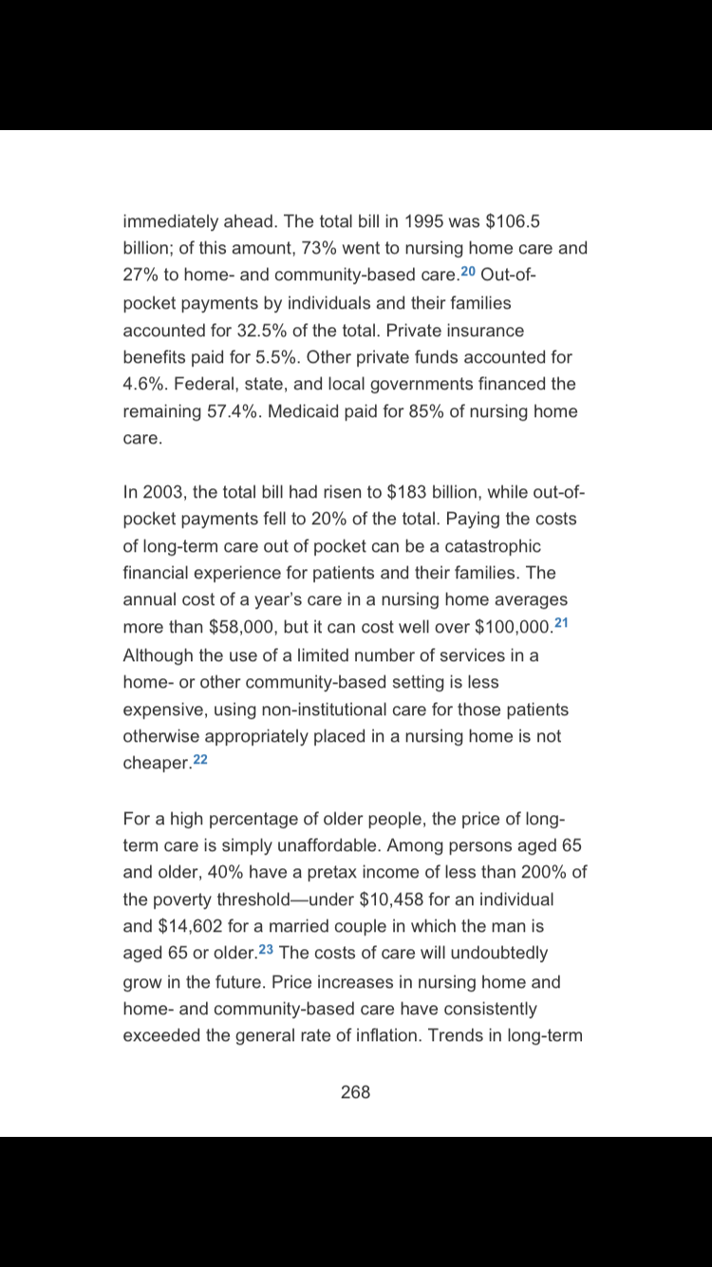Click the black bar below the page
The width and height of the screenshot is (712, 1267).
pyautogui.click(x=356, y=1201)
